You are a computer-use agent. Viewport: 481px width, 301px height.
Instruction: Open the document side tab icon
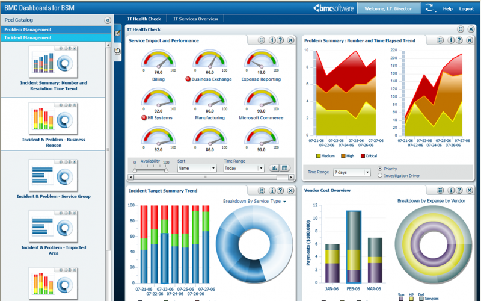click(117, 51)
